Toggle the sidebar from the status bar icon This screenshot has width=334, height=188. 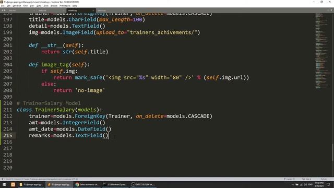3,179
